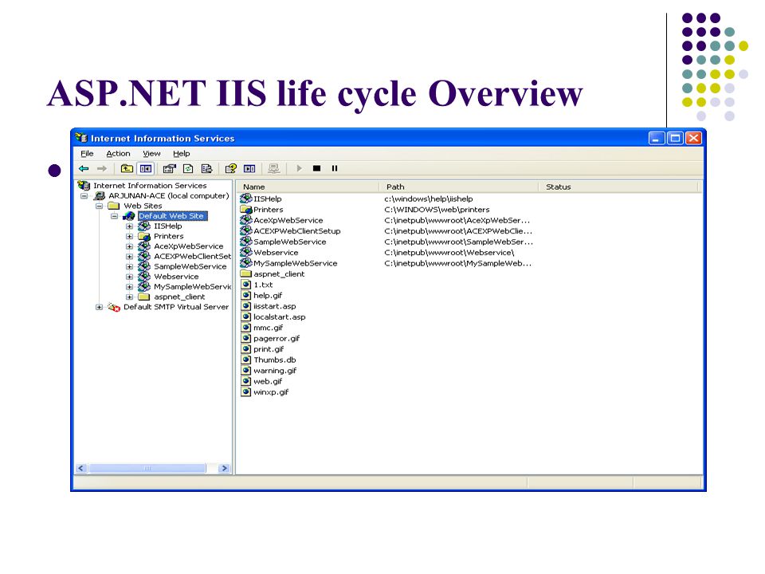Sort by Path column header

point(459,187)
